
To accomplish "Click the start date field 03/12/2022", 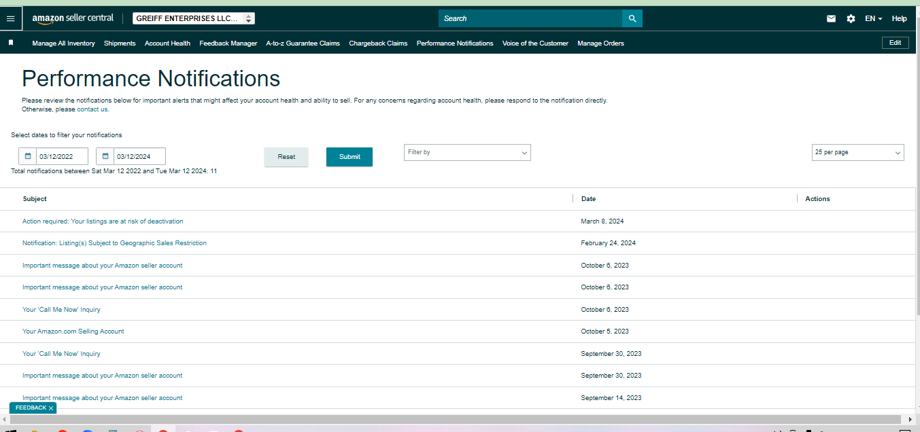I will pos(63,156).
